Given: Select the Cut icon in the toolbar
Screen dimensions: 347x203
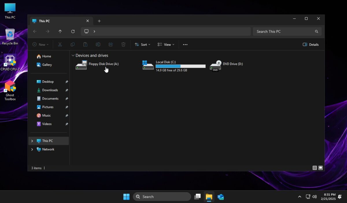Looking at the screenshot, I should tap(60, 44).
